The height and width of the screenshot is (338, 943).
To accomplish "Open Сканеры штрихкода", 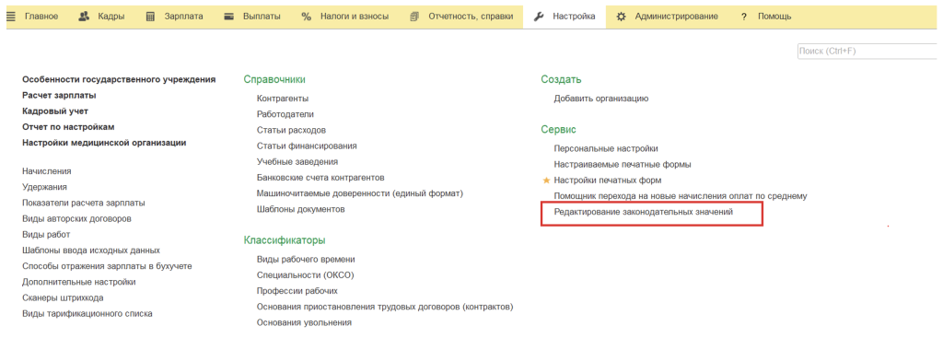I will (64, 297).
